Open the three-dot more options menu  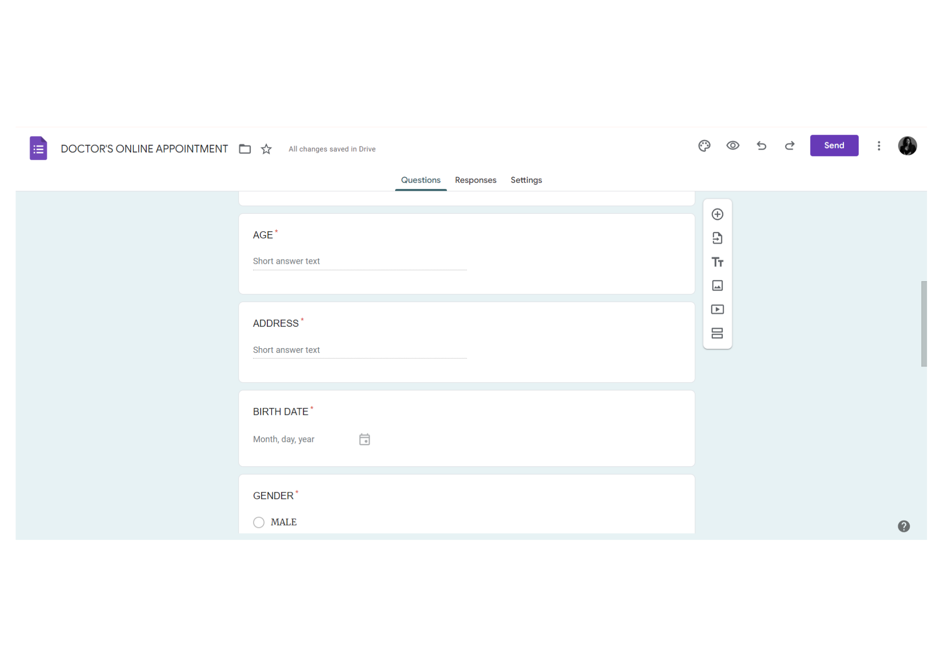[878, 146]
